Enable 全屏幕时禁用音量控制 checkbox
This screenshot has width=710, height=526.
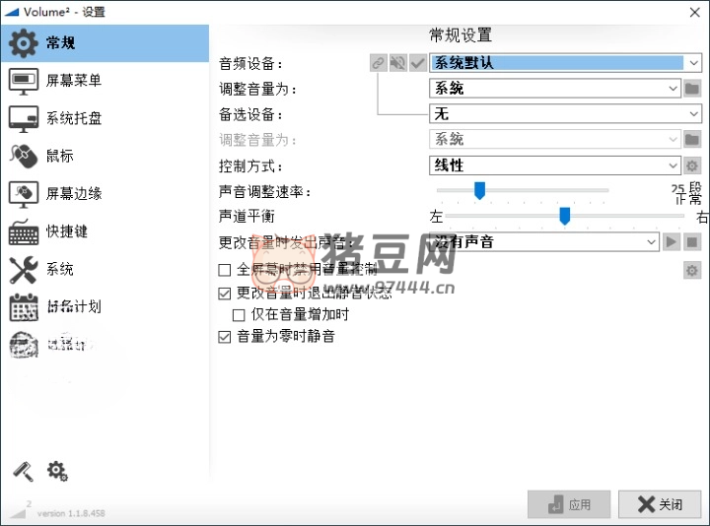point(225,270)
